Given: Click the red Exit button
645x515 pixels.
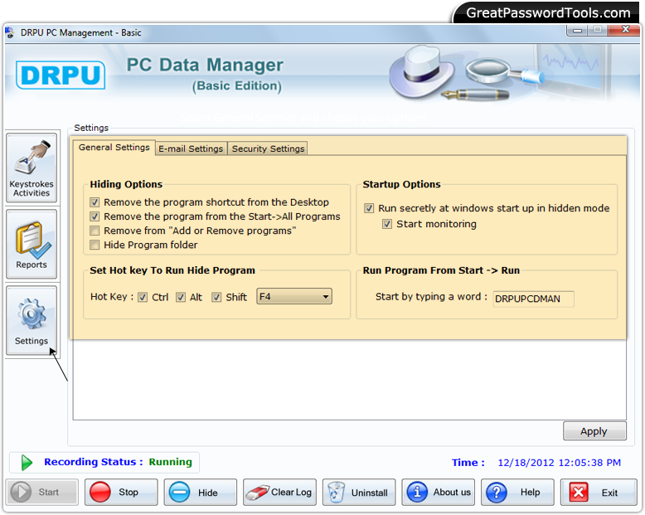Looking at the screenshot, I should [598, 492].
